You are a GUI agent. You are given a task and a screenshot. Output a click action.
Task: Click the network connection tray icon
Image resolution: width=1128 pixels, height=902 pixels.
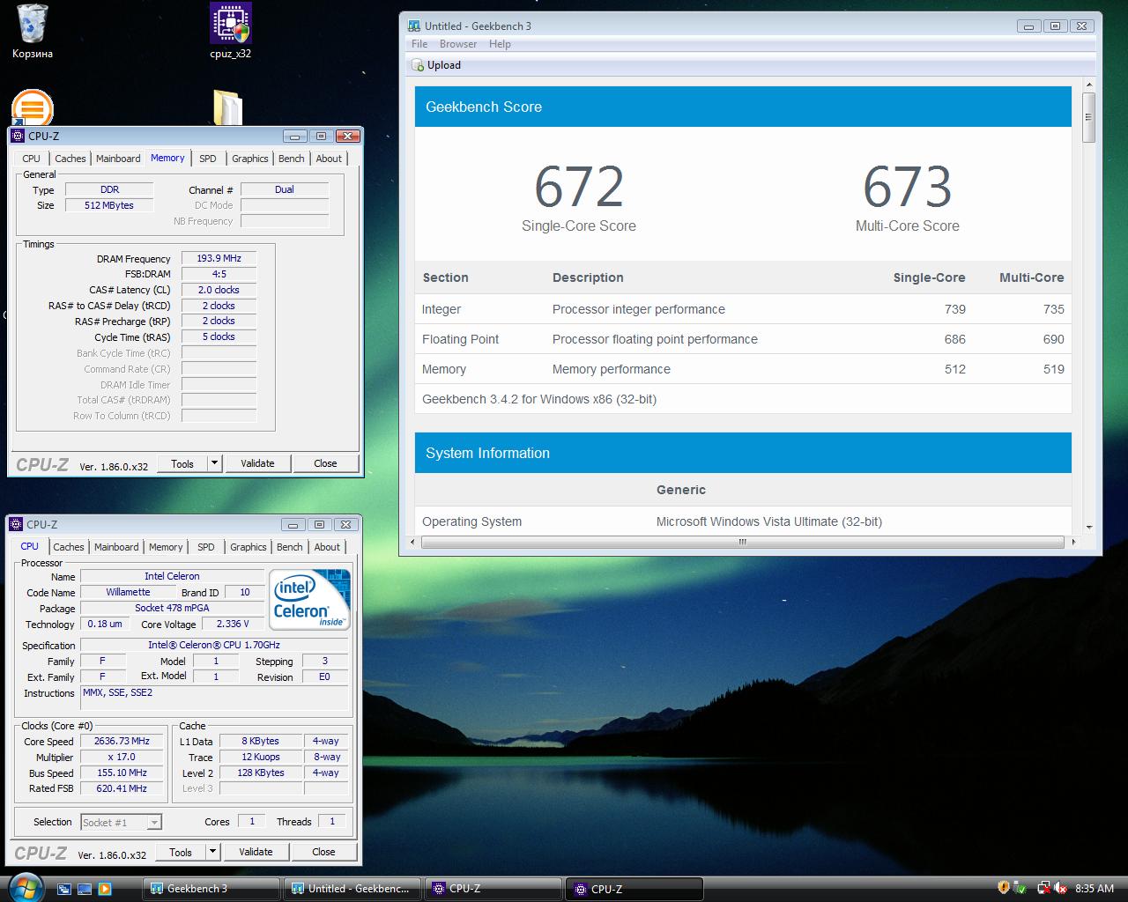pyautogui.click(x=1043, y=888)
